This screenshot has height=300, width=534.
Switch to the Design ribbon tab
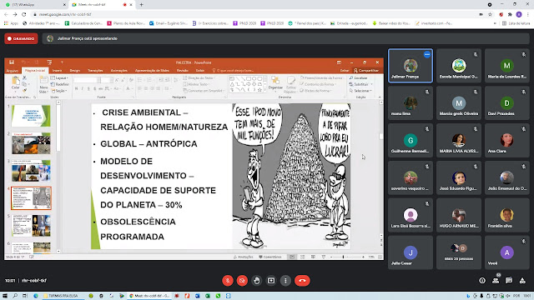(75, 70)
